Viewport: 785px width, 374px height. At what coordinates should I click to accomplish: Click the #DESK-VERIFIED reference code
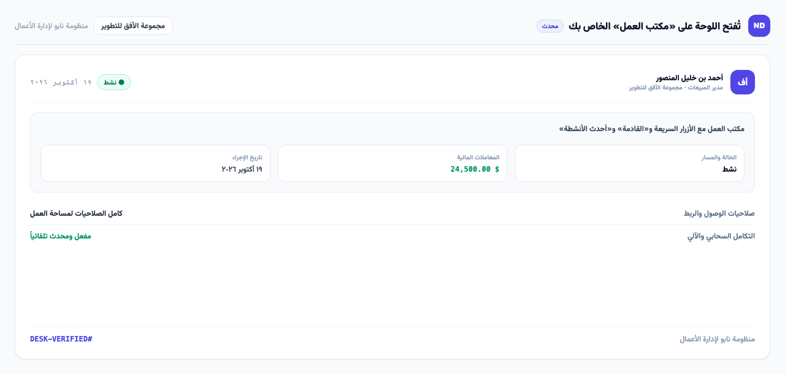coord(61,339)
